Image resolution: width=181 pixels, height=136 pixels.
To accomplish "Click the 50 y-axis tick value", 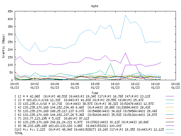I will click(11, 73).
